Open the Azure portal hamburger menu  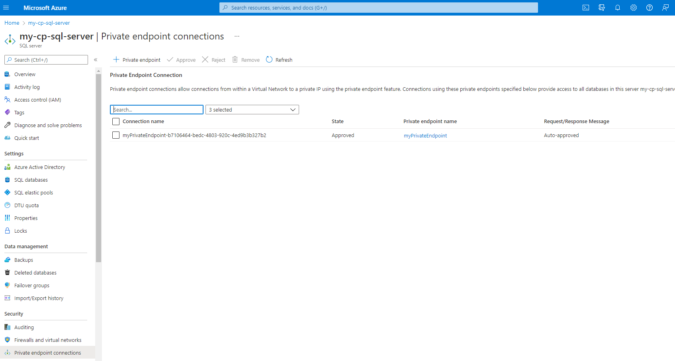click(x=6, y=8)
